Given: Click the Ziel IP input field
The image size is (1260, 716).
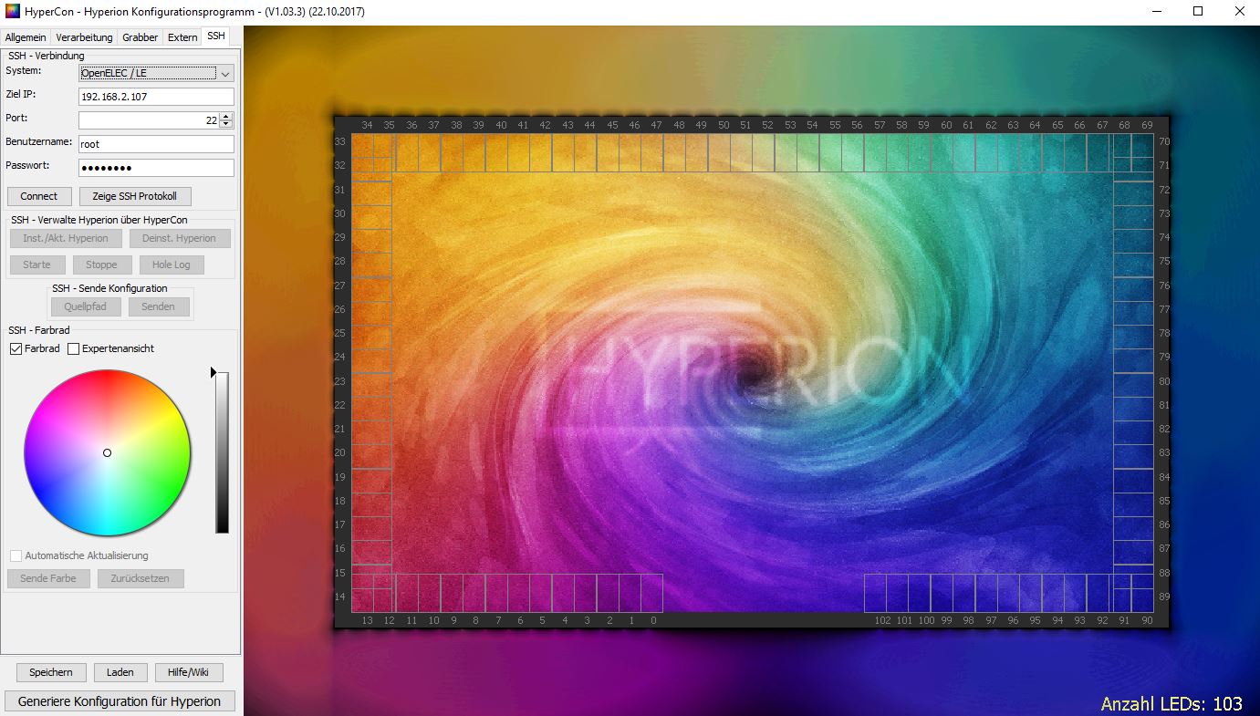Looking at the screenshot, I should point(156,97).
